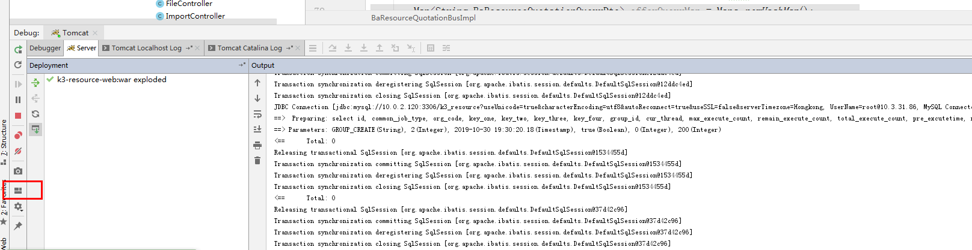Select the Server tab
The height and width of the screenshot is (250, 972).
[81, 48]
